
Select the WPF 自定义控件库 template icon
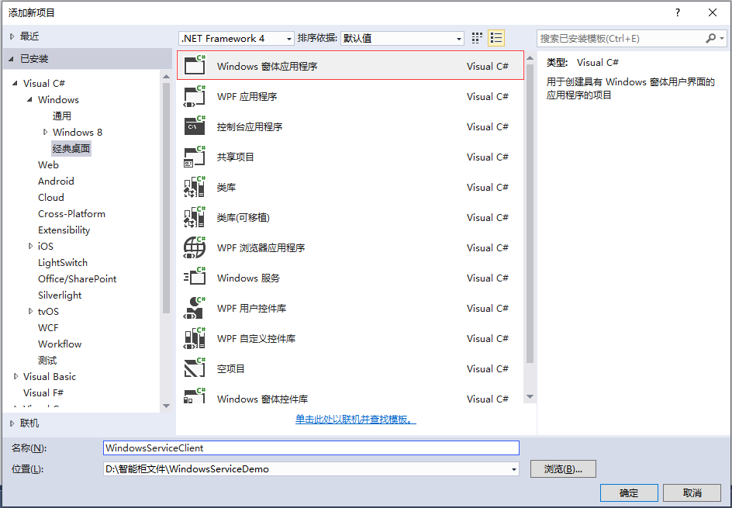pyautogui.click(x=195, y=338)
